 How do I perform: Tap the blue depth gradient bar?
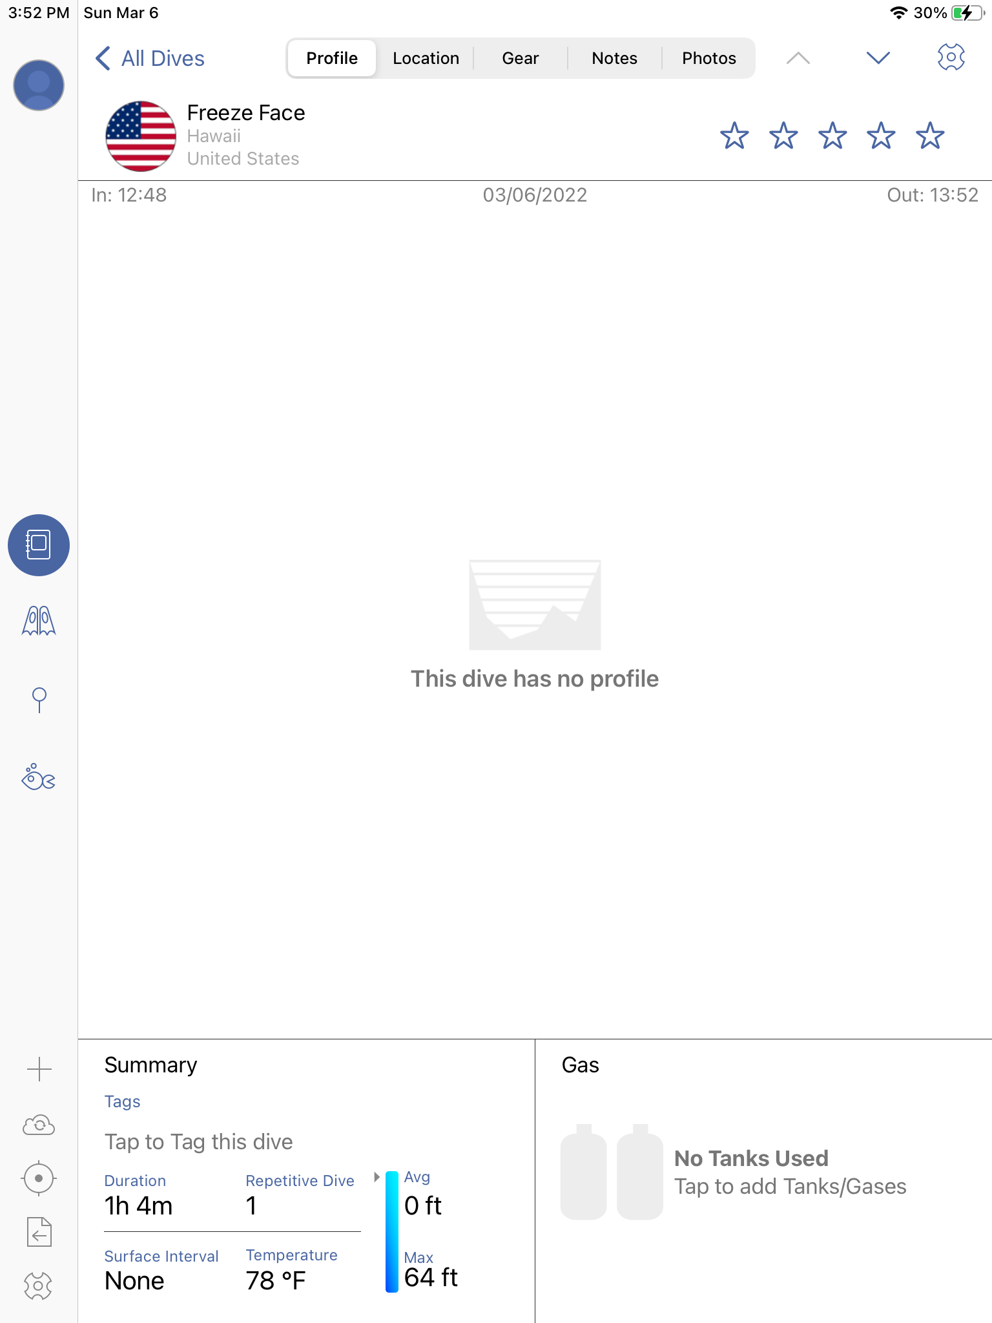[x=391, y=1231]
